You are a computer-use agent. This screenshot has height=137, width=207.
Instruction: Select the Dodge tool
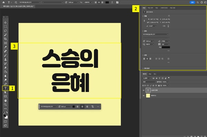(6, 80)
